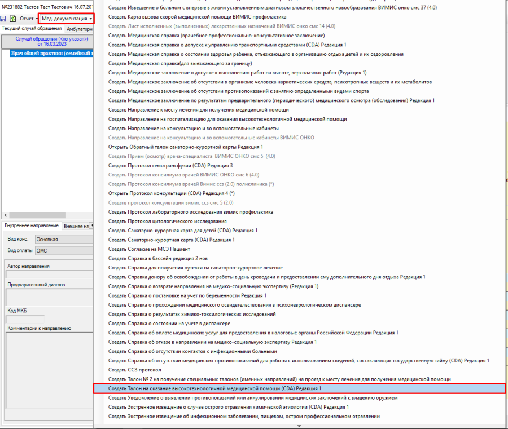Select Создать справка о допуске к управлению транспортными средствами
The image size is (508, 429).
click(227, 45)
